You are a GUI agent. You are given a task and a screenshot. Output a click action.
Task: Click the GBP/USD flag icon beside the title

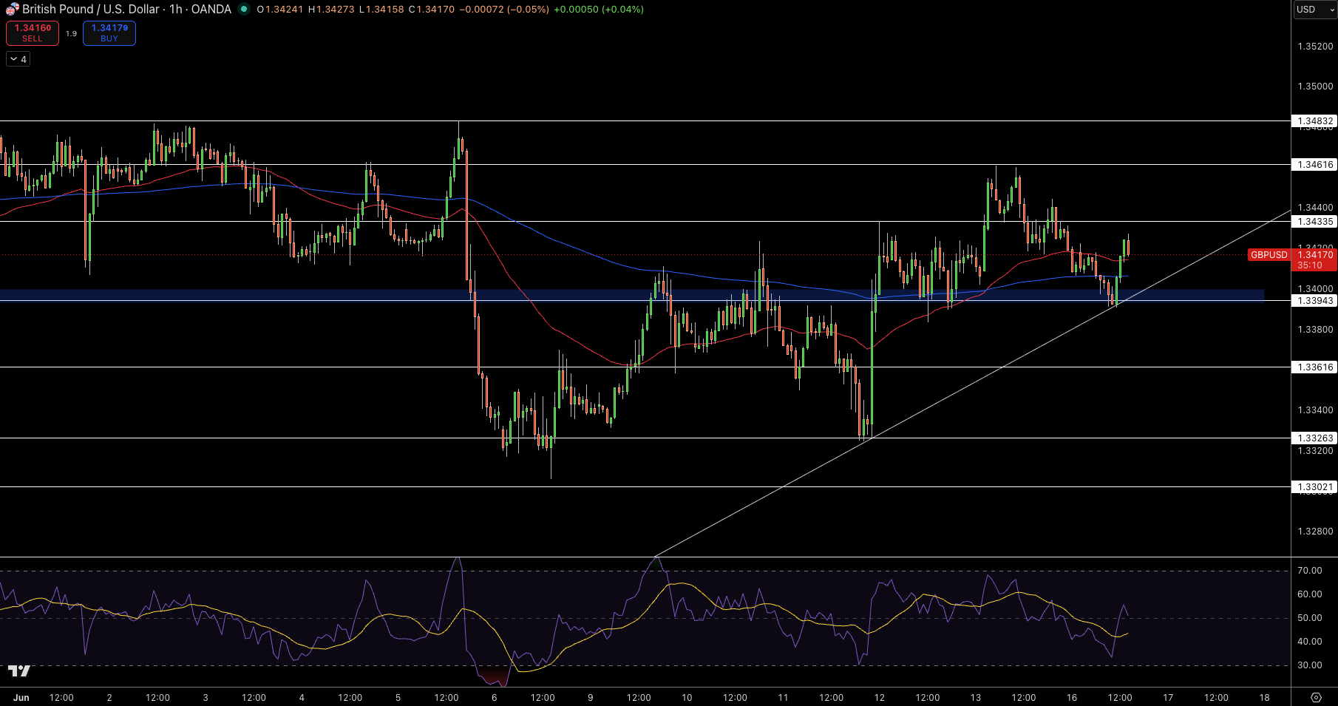click(x=13, y=10)
